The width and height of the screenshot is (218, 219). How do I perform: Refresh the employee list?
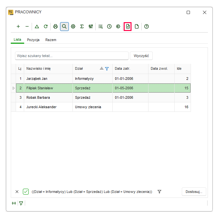pyautogui.click(x=46, y=26)
